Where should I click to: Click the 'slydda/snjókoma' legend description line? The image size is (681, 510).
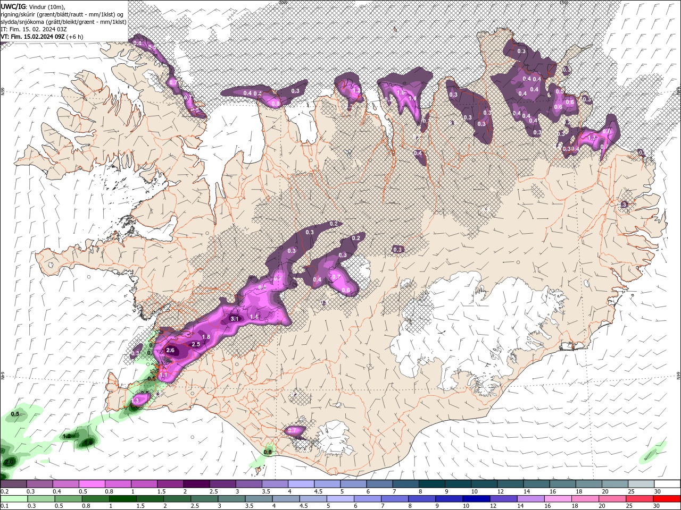point(63,22)
